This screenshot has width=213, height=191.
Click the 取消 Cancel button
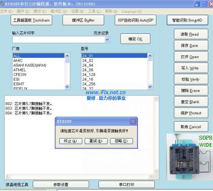pos(191,127)
